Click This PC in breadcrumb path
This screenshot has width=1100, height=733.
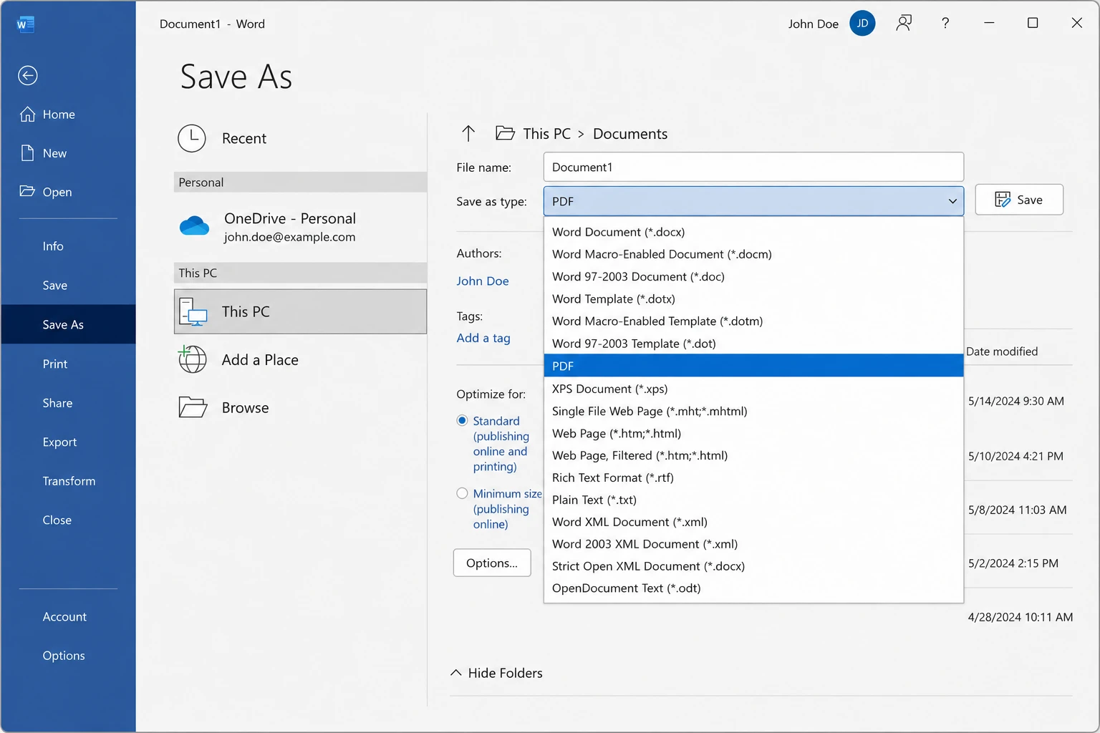(x=547, y=134)
